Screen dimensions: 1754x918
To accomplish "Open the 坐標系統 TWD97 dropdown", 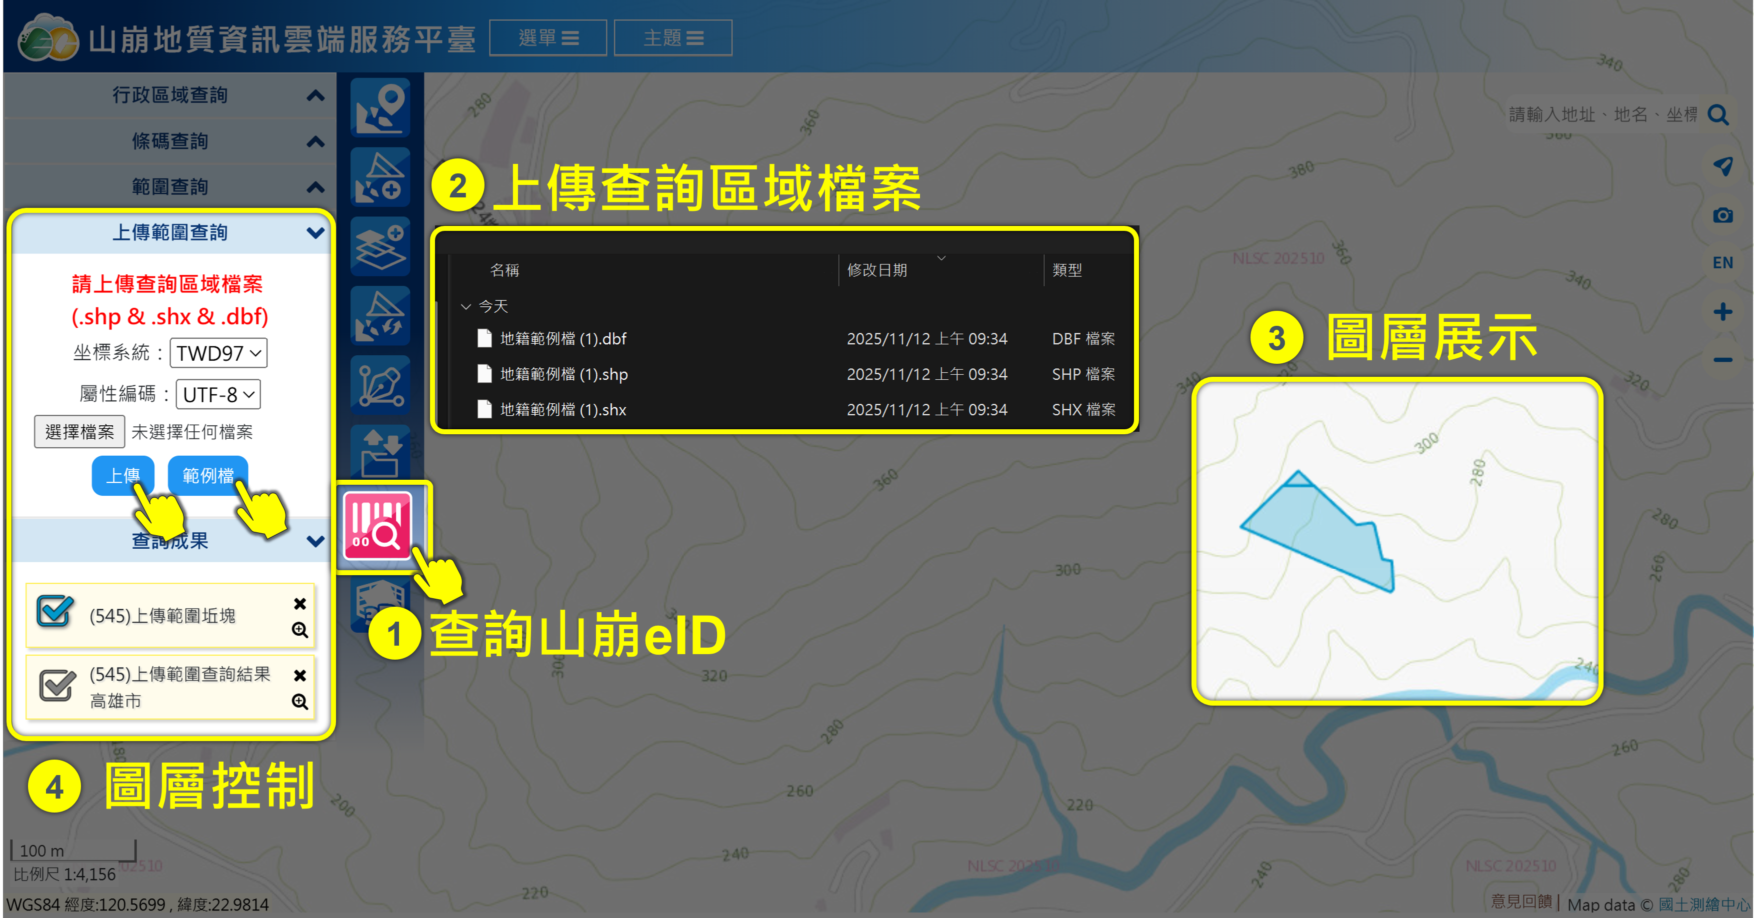I will (x=218, y=353).
